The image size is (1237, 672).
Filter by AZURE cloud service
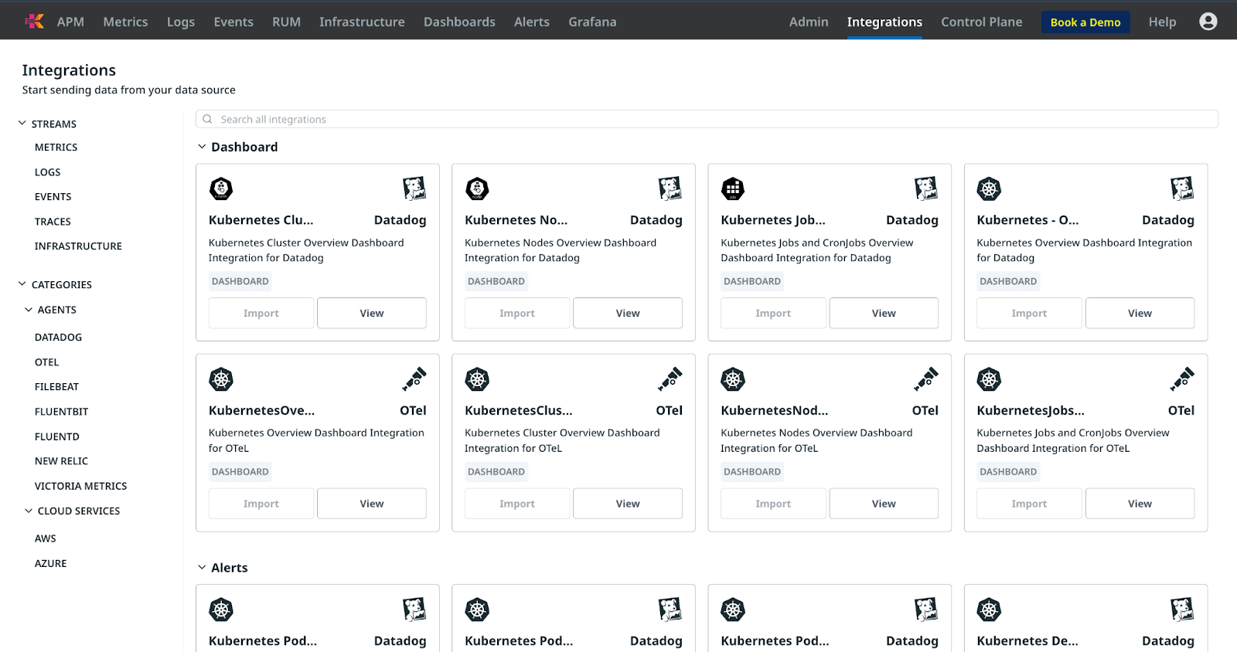coord(50,563)
